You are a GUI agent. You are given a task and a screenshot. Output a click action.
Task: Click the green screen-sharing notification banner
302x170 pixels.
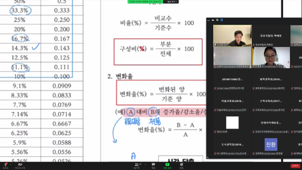(x=145, y=2)
